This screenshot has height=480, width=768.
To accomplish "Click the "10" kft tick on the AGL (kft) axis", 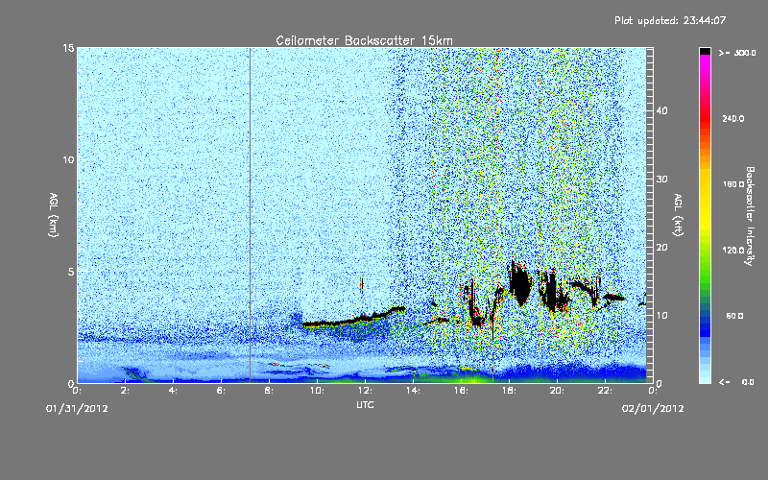I will (661, 316).
